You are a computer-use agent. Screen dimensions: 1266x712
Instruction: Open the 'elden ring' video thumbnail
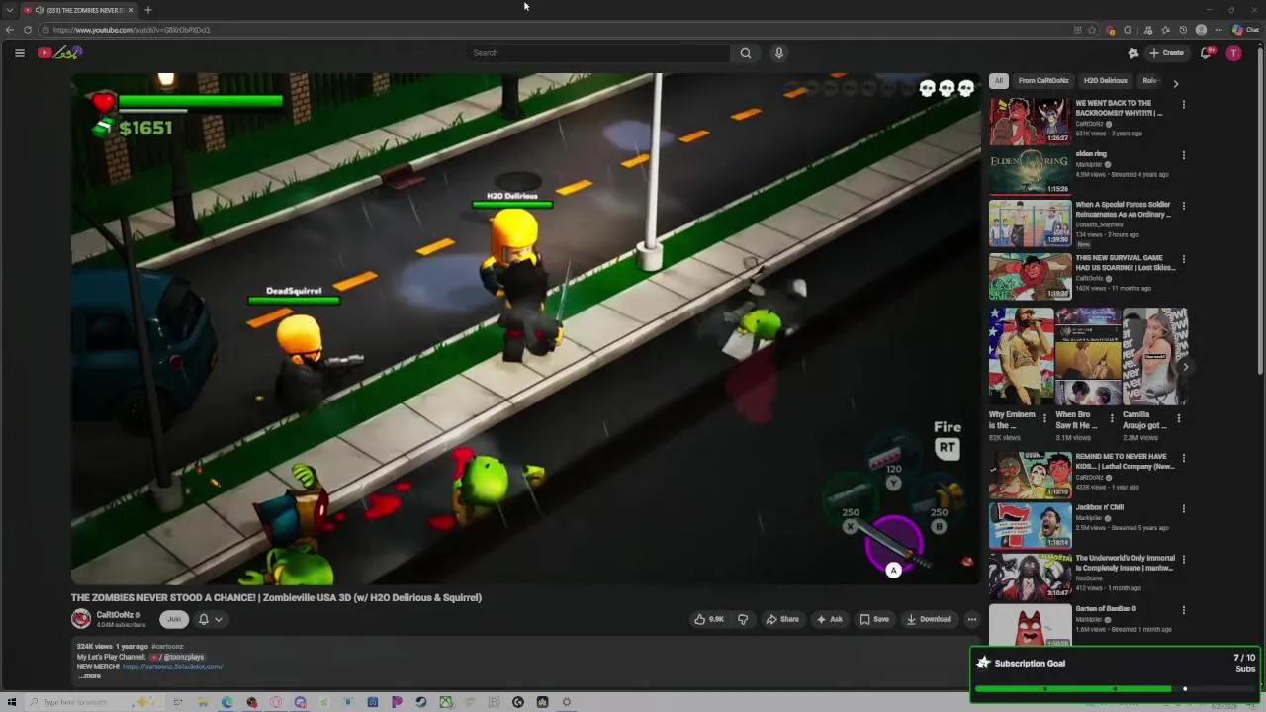click(1030, 172)
